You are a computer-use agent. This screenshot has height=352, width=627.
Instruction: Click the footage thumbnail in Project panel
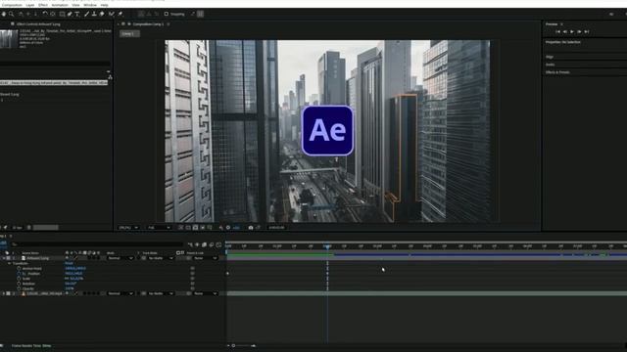click(9, 39)
